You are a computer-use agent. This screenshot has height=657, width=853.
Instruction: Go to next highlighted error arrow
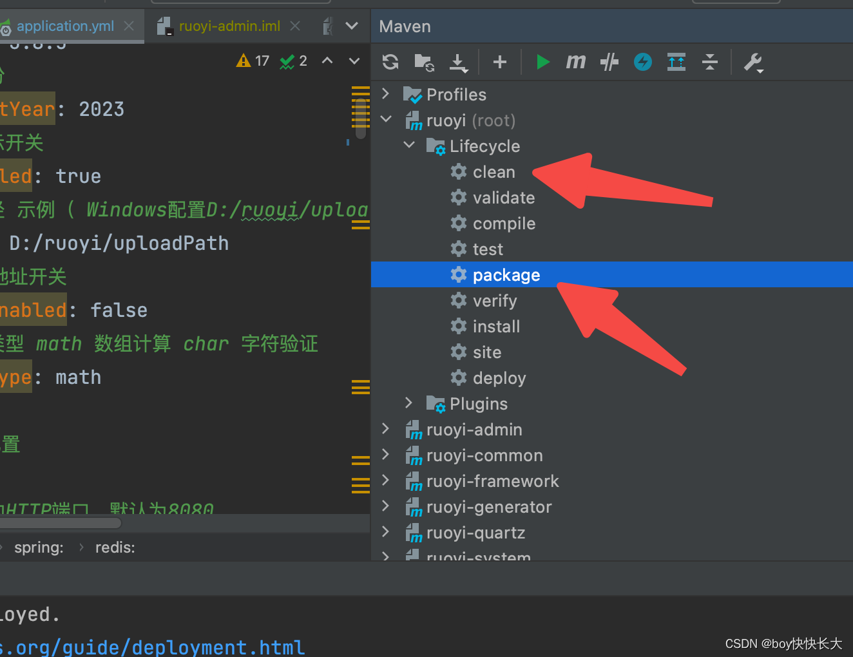click(x=354, y=61)
